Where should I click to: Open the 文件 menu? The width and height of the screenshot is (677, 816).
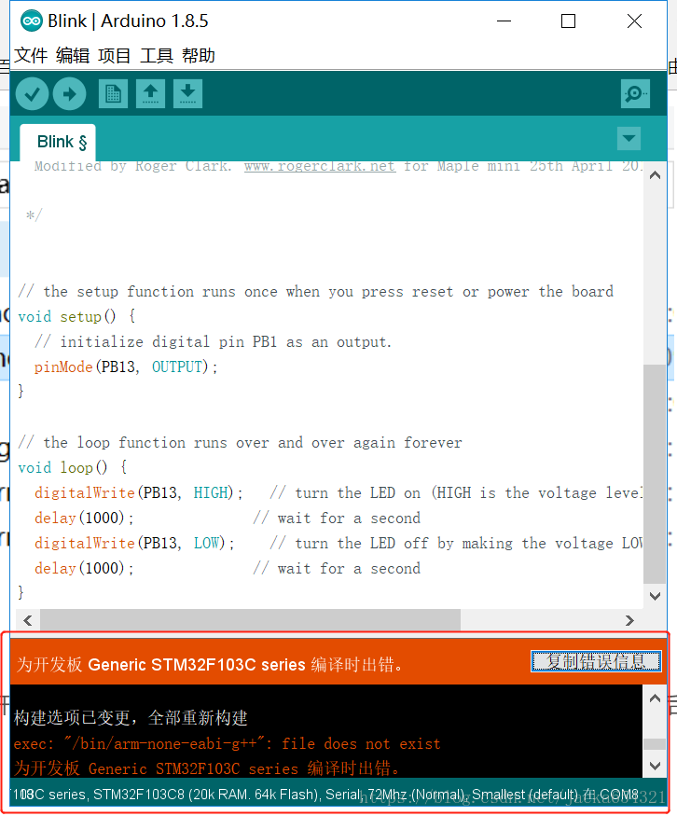[31, 55]
